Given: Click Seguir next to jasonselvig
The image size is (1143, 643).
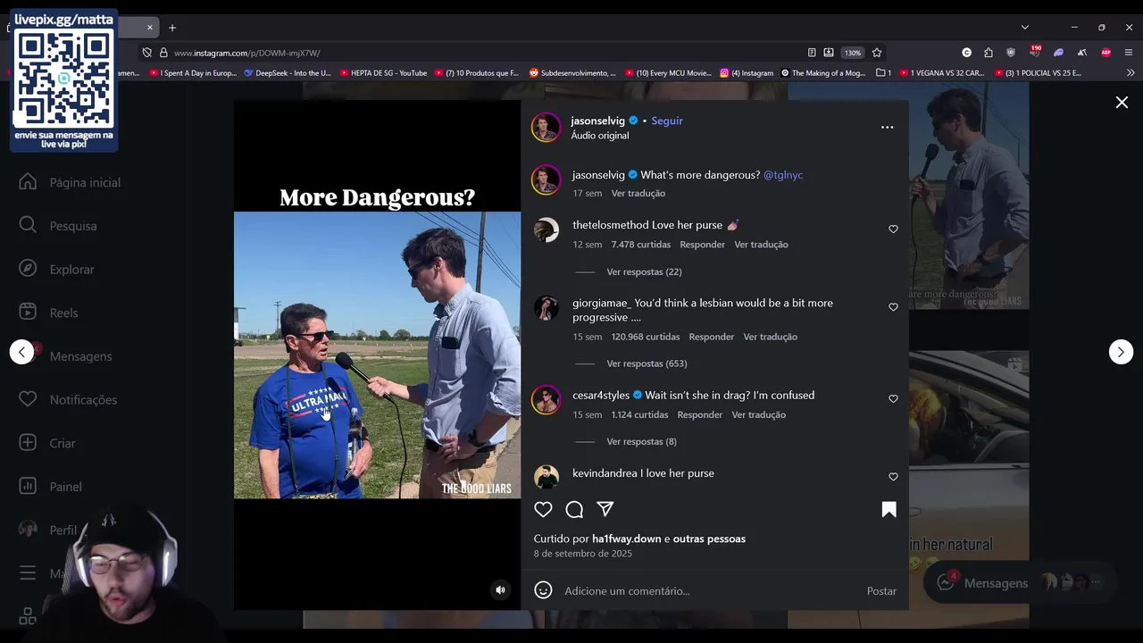Looking at the screenshot, I should click(667, 121).
